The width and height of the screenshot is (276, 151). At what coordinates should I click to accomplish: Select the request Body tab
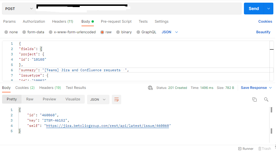[x=87, y=21]
